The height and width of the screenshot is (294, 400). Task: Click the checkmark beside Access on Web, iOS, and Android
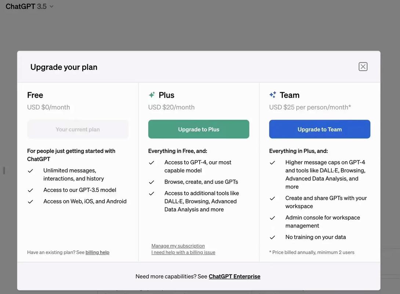click(x=30, y=202)
